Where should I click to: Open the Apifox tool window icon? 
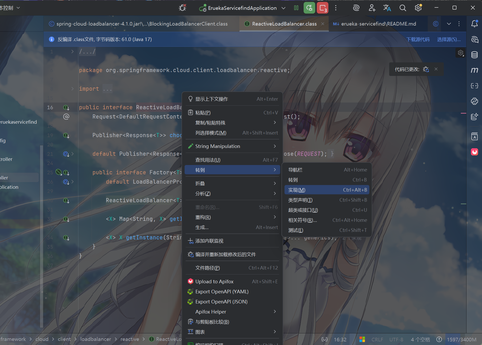[475, 152]
